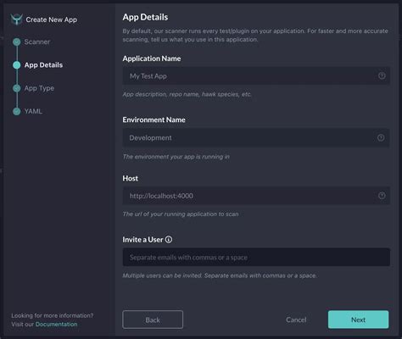Click the Host field help icon
The height and width of the screenshot is (339, 402).
(382, 196)
